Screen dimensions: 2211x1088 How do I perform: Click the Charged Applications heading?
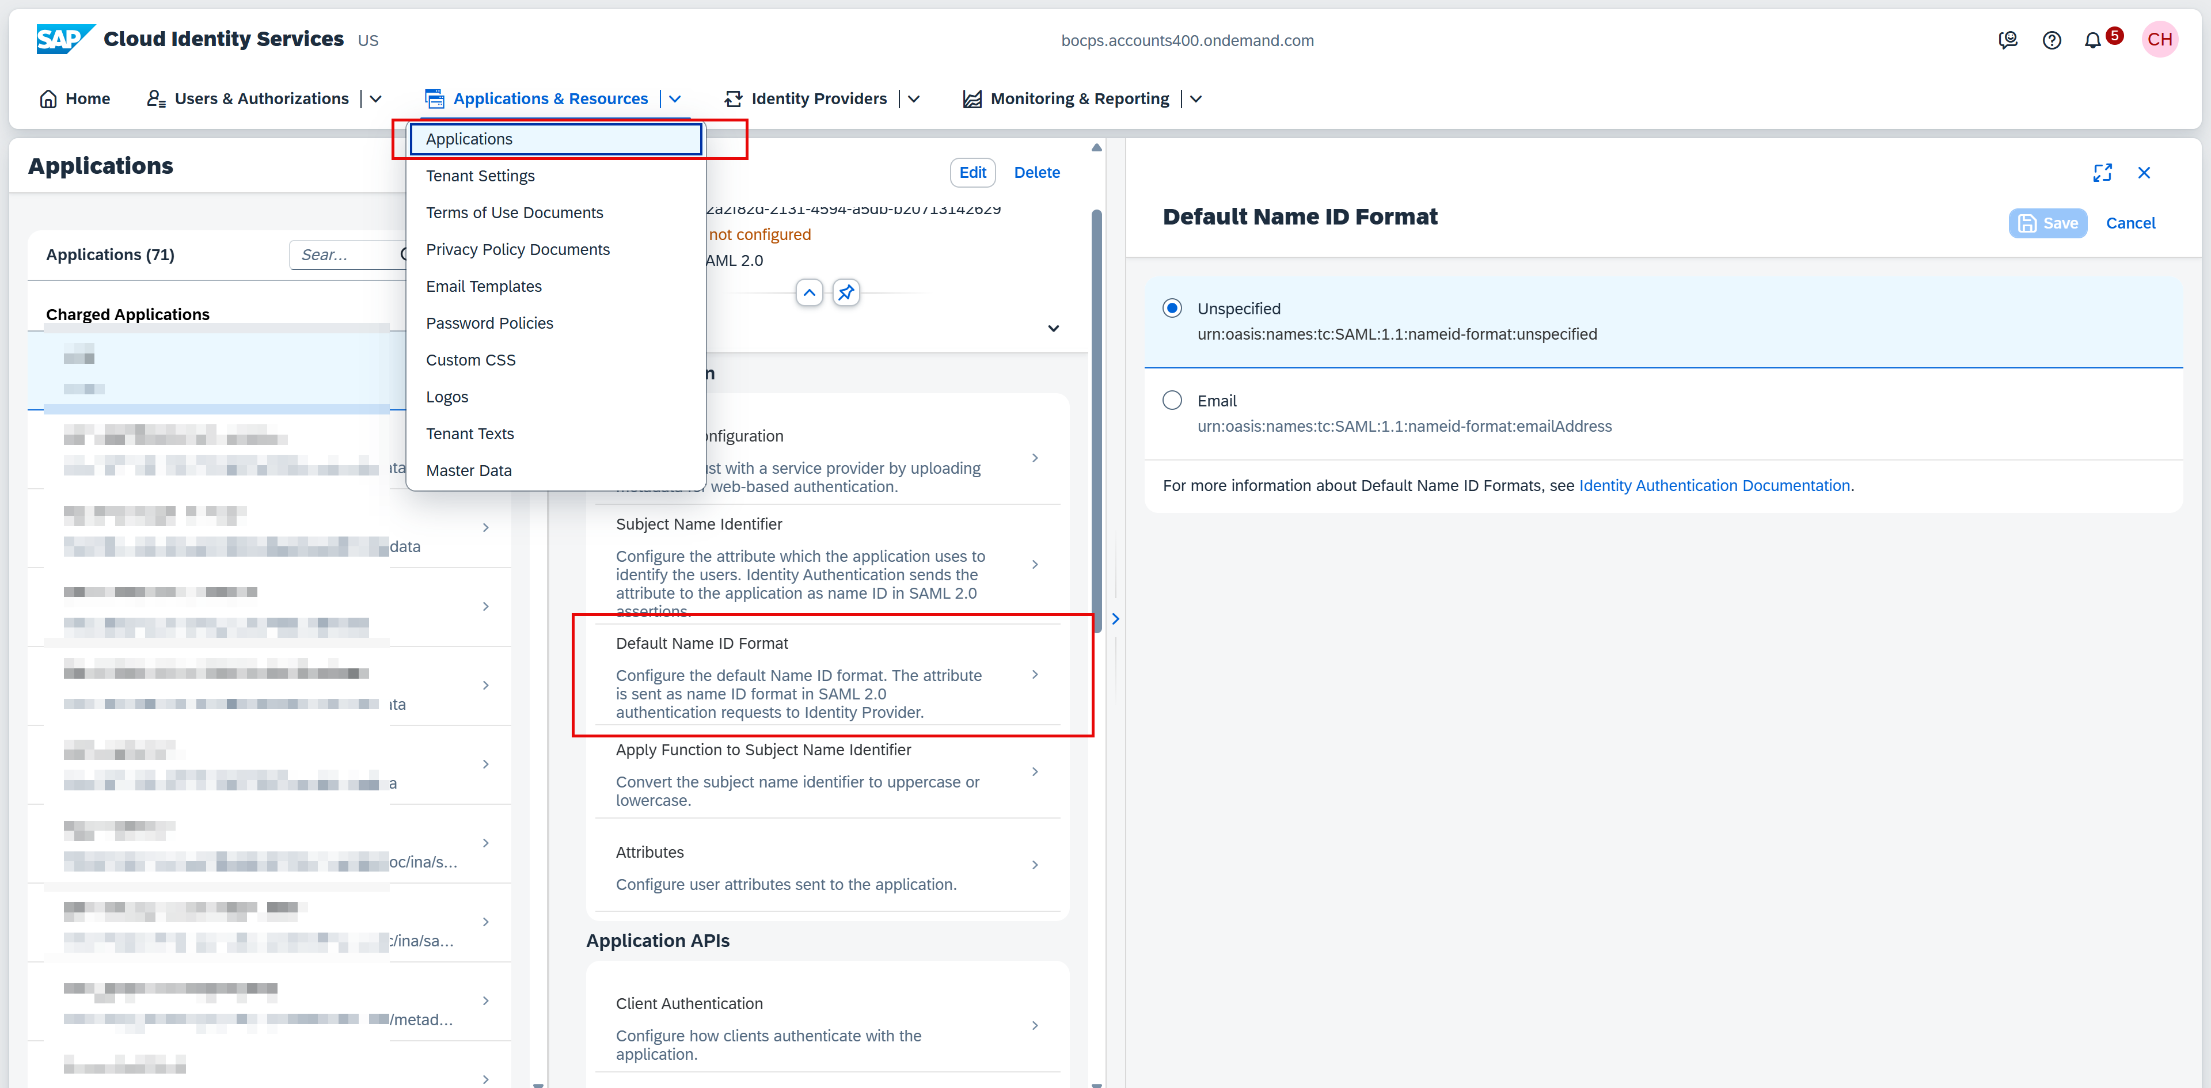(128, 314)
